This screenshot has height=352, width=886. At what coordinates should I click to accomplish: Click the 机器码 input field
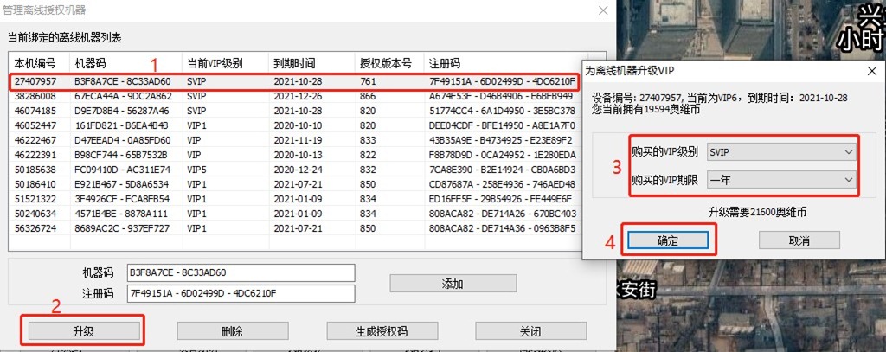(x=241, y=273)
